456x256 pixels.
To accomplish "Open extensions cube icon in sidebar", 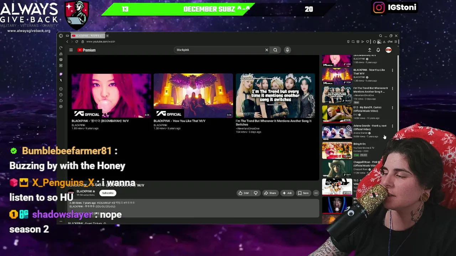I will pos(61,101).
